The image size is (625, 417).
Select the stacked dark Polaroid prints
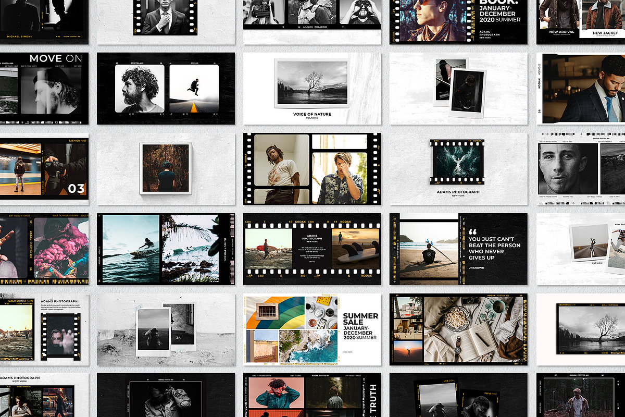pos(460,89)
